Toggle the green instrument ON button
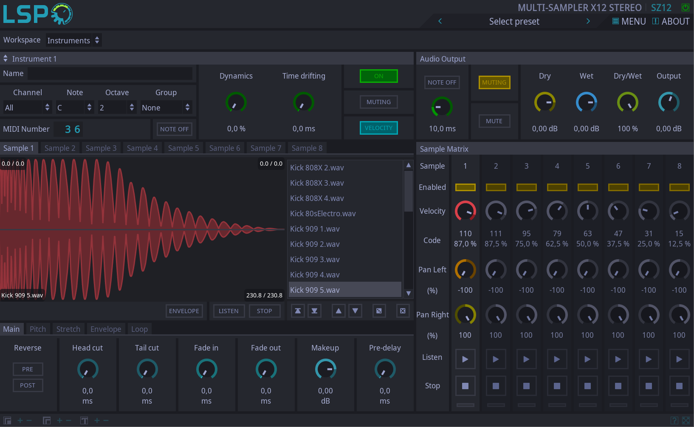Image resolution: width=694 pixels, height=427 pixels. point(378,76)
